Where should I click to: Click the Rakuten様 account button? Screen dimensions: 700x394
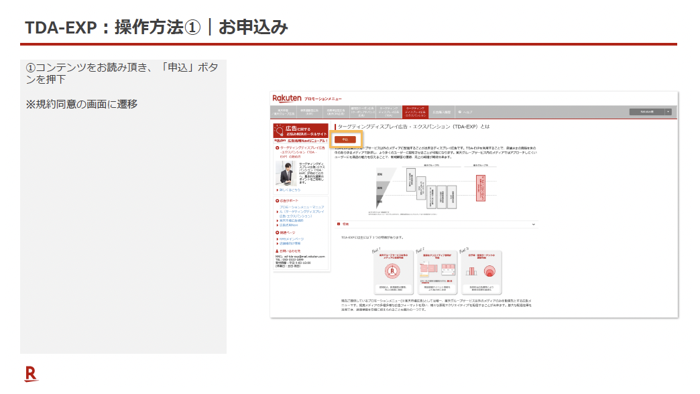click(x=647, y=112)
